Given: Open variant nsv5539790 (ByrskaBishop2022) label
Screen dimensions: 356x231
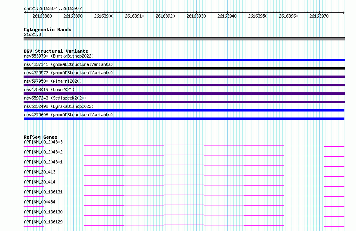Looking at the screenshot, I should (x=59, y=56).
